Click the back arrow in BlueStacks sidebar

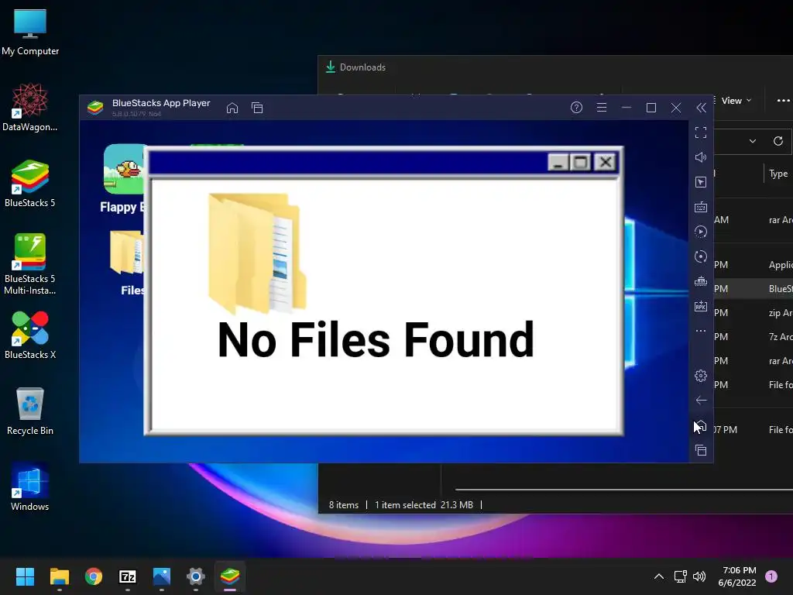(x=701, y=401)
